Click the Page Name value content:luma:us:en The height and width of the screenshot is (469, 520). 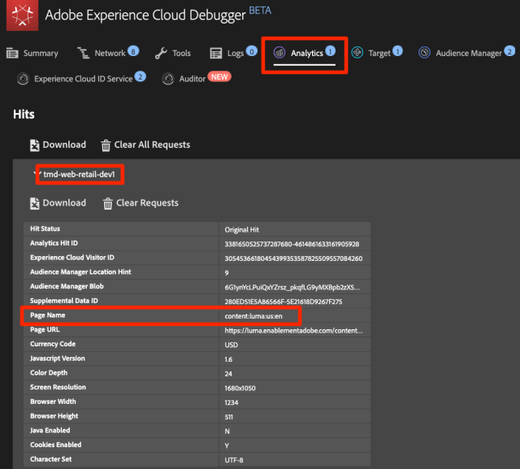tap(253, 316)
